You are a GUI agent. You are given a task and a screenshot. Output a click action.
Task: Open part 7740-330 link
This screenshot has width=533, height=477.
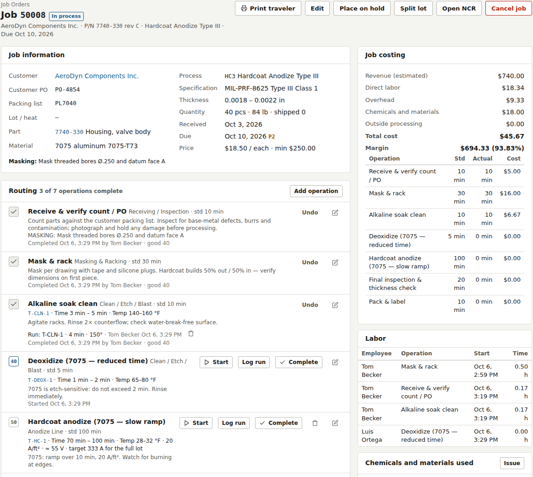point(69,132)
